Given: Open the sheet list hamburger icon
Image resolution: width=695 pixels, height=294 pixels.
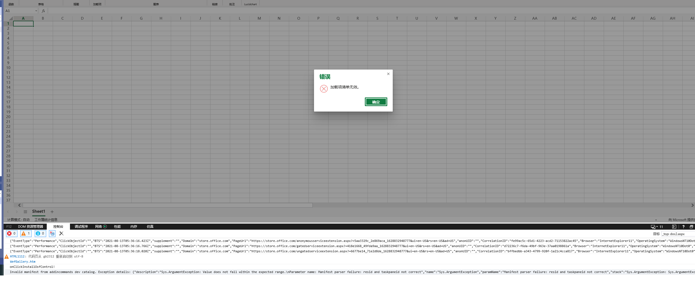Looking at the screenshot, I should click(25, 211).
